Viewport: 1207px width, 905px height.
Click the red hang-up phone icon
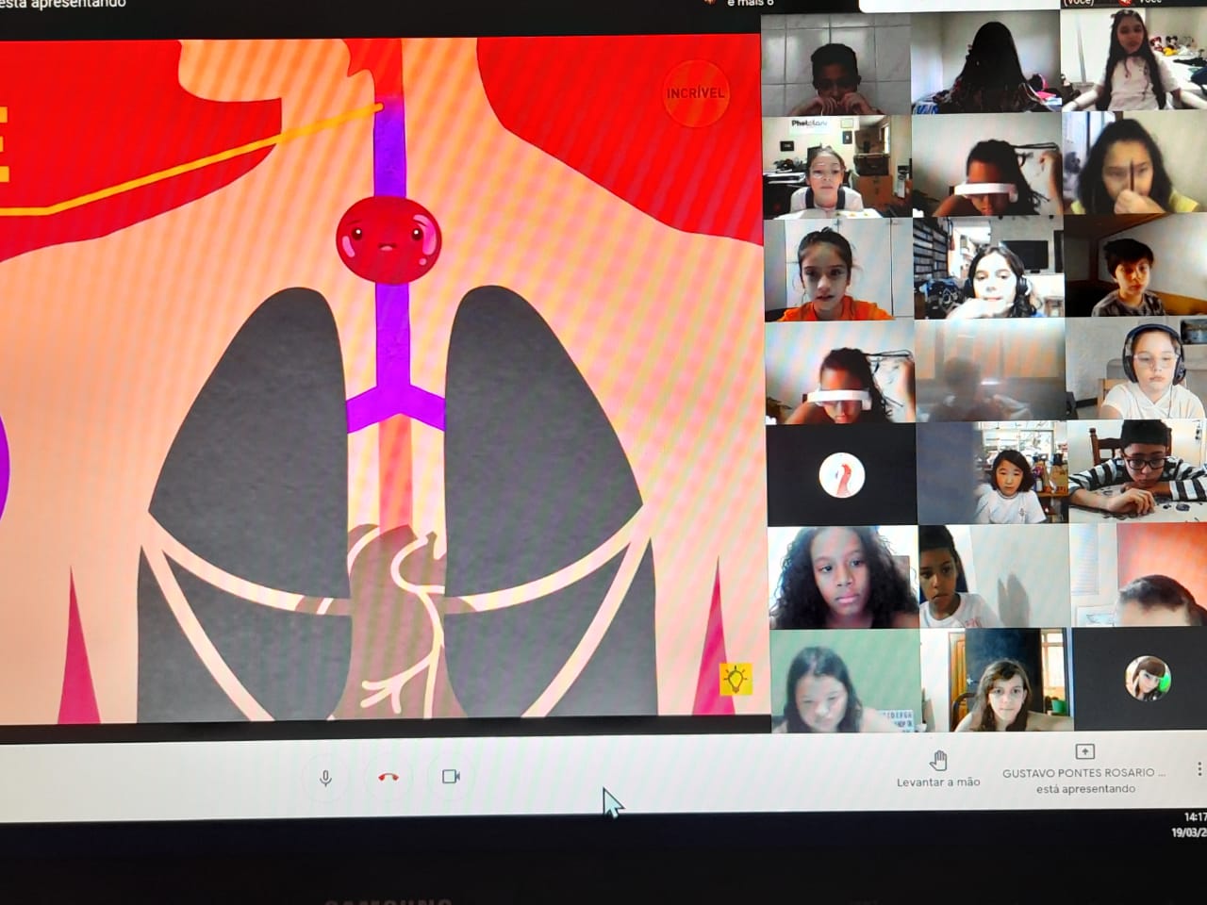coord(388,777)
